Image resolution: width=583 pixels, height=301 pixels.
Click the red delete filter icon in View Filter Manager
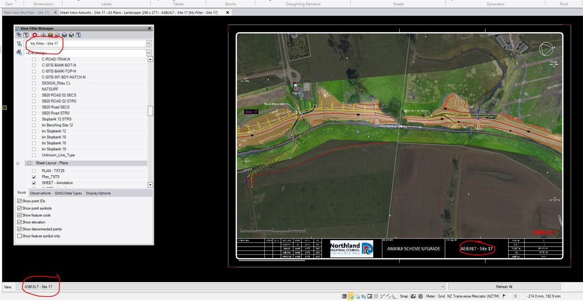34,34
